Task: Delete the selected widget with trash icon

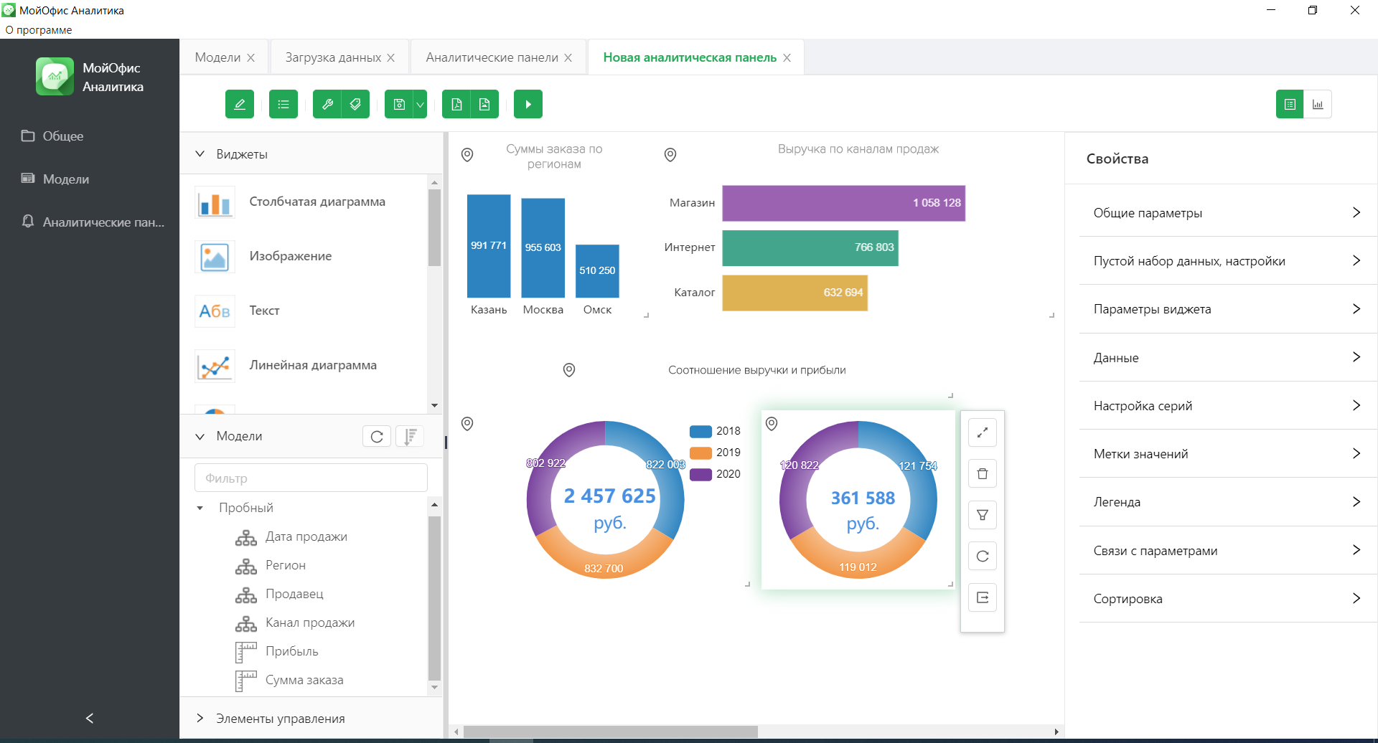Action: coord(983,473)
